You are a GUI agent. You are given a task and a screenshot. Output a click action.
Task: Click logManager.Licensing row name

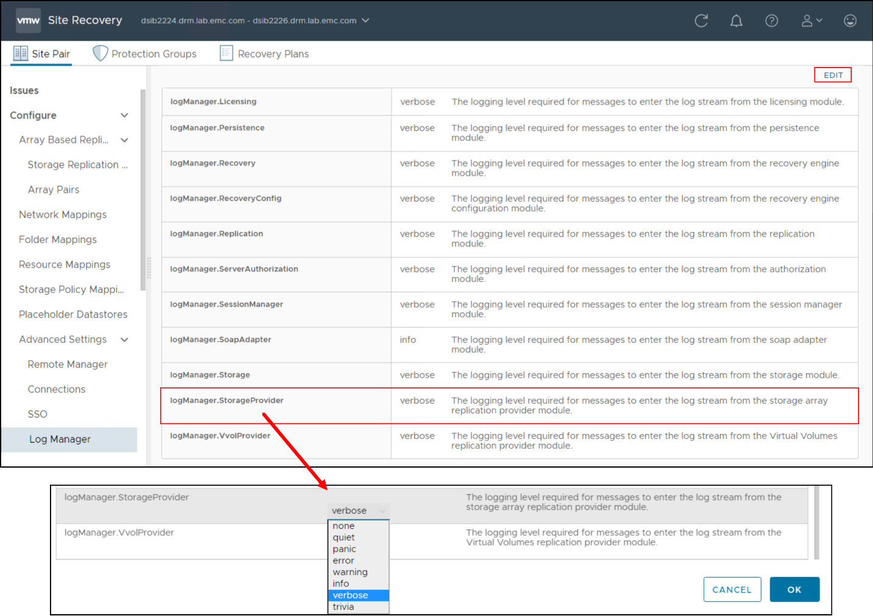click(213, 102)
